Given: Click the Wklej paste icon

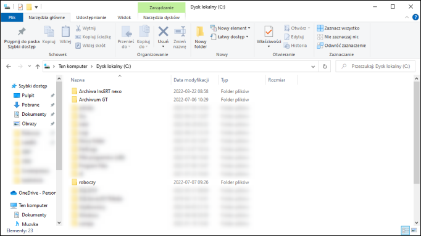Looking at the screenshot, I should (x=65, y=32).
